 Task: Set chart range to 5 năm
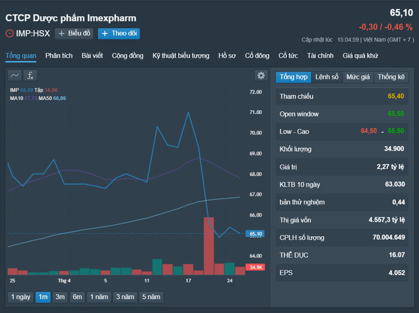coord(151,297)
